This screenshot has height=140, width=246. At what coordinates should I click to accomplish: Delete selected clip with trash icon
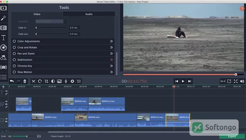coord(25,81)
